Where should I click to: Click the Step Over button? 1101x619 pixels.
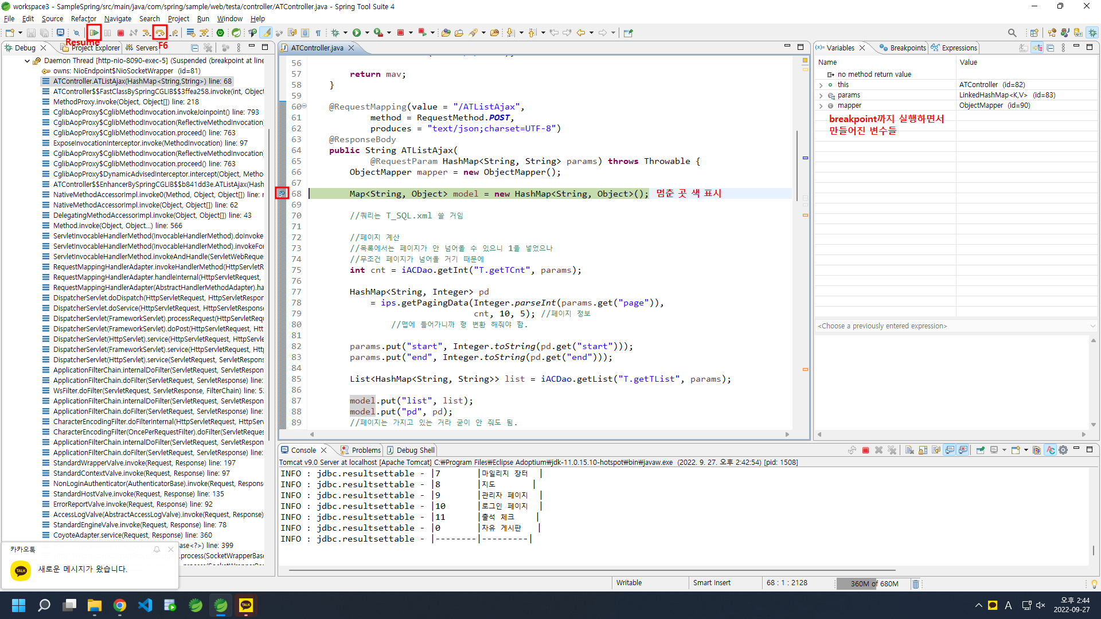point(160,33)
